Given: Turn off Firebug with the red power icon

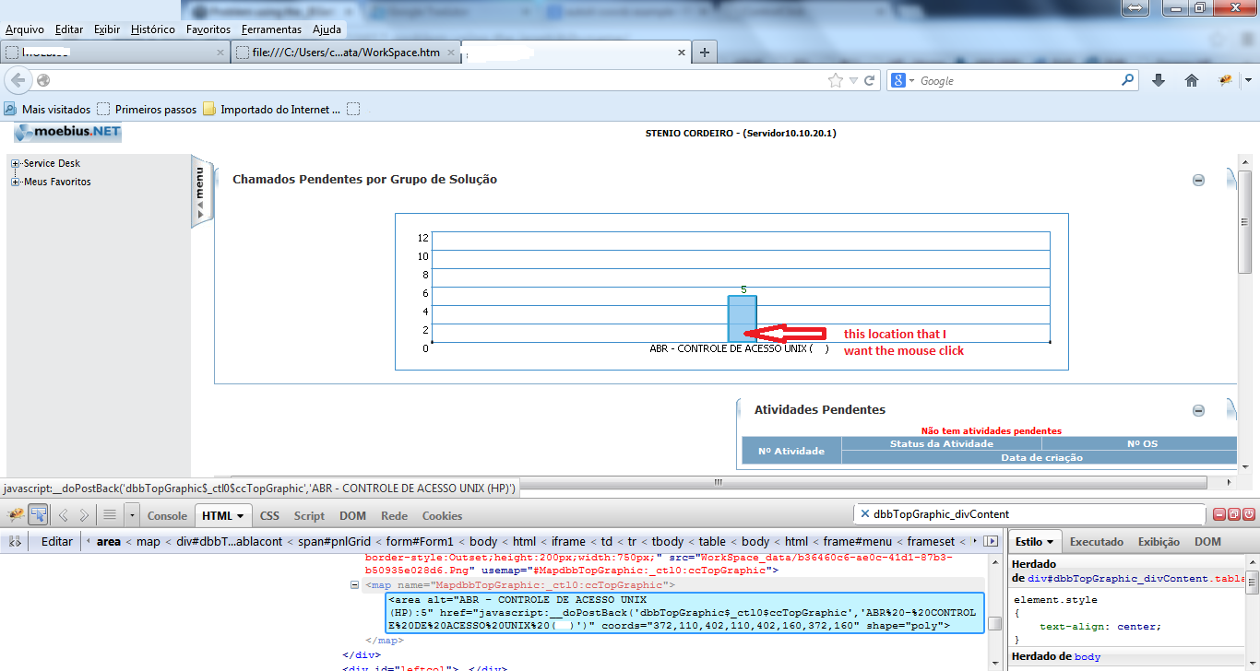Looking at the screenshot, I should click(1249, 514).
